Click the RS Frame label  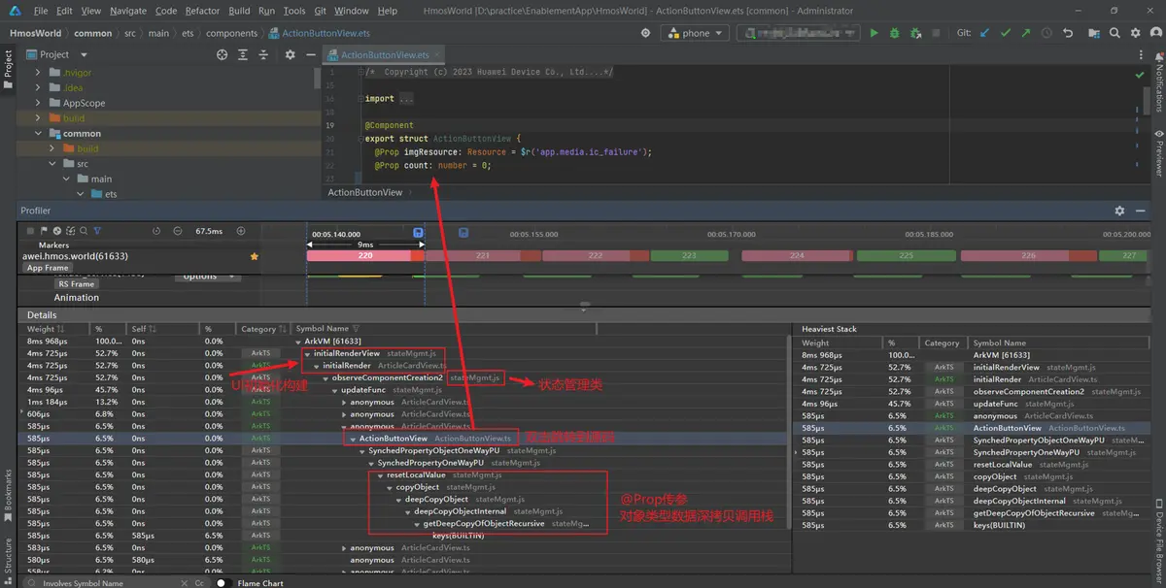(x=76, y=284)
